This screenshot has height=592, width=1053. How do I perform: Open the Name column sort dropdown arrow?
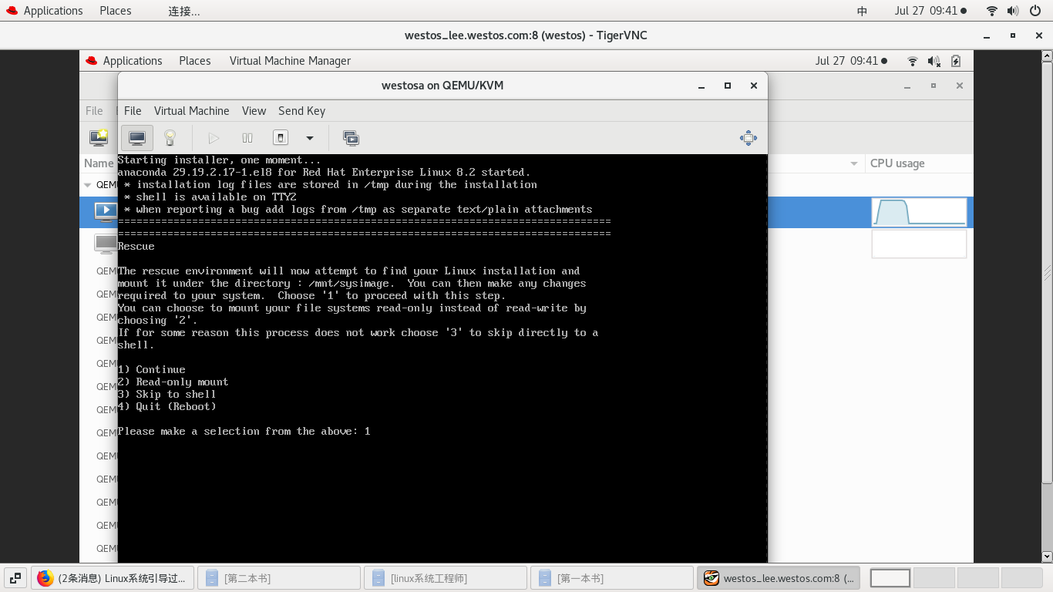tap(854, 163)
